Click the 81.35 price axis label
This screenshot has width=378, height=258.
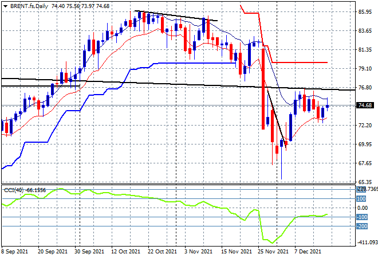(365, 50)
